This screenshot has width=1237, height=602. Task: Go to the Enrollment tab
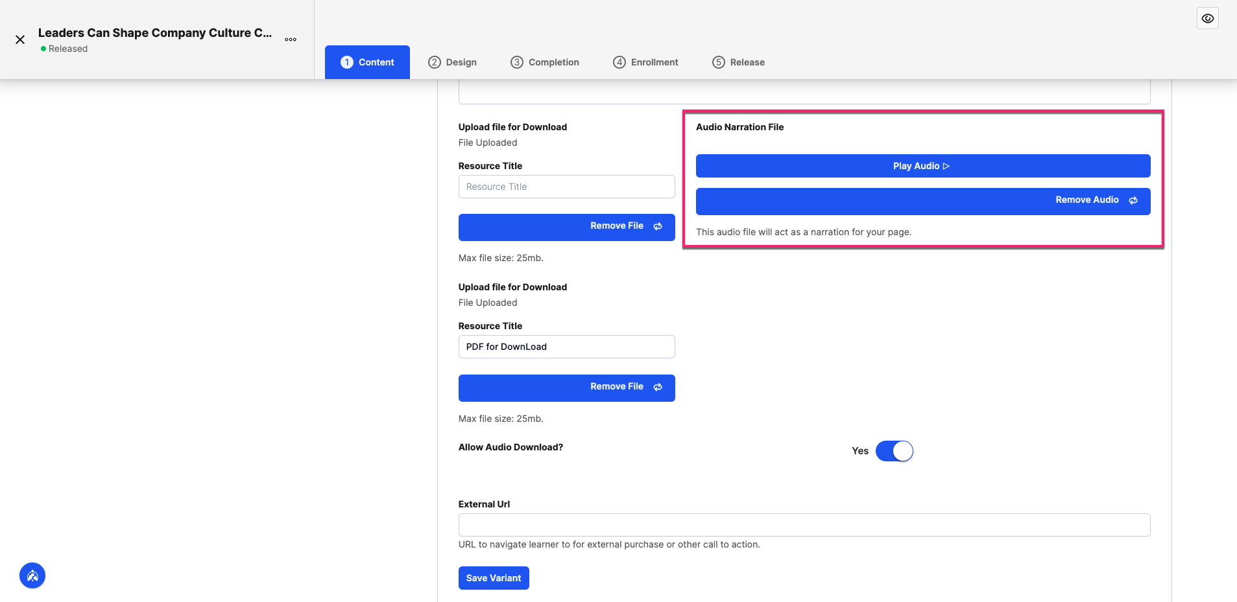[x=646, y=62]
